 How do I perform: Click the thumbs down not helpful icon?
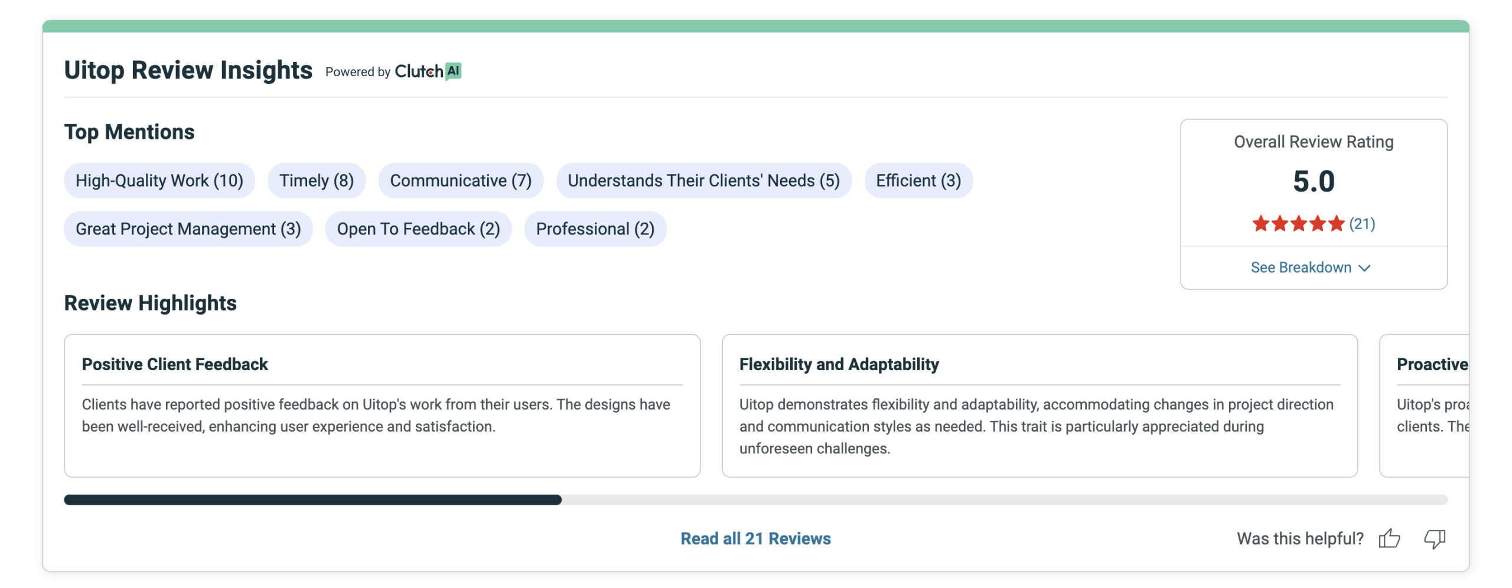(x=1435, y=538)
